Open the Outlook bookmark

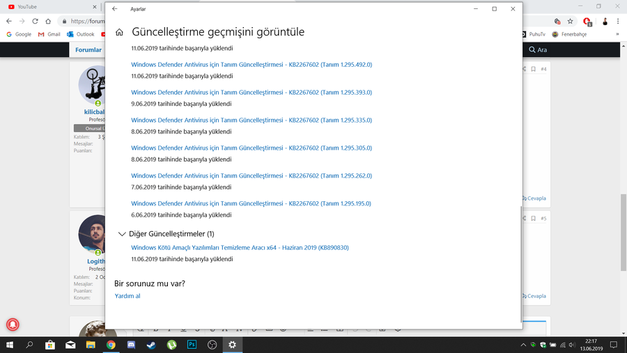[80, 34]
